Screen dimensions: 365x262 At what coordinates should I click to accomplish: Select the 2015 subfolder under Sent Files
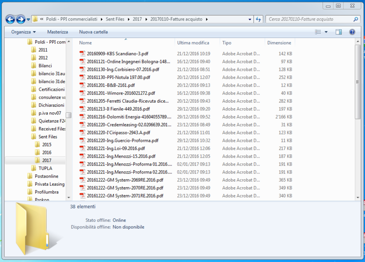point(47,145)
